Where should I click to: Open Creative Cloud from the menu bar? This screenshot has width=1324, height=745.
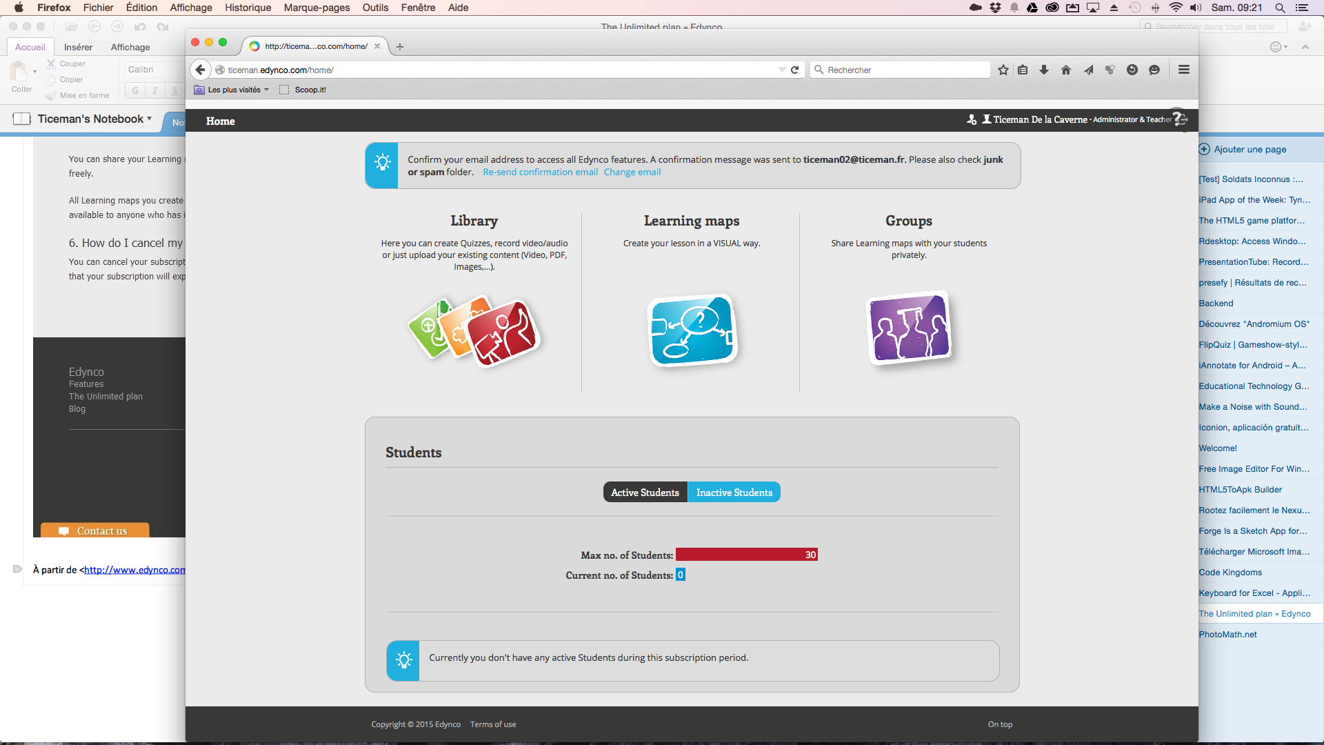(1052, 8)
